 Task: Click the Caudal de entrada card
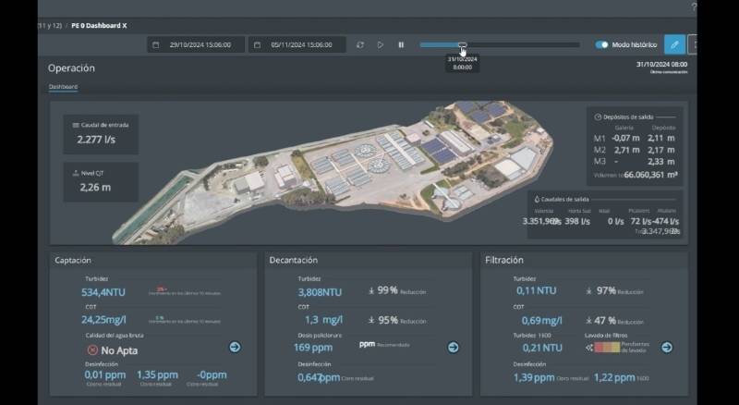[102, 135]
